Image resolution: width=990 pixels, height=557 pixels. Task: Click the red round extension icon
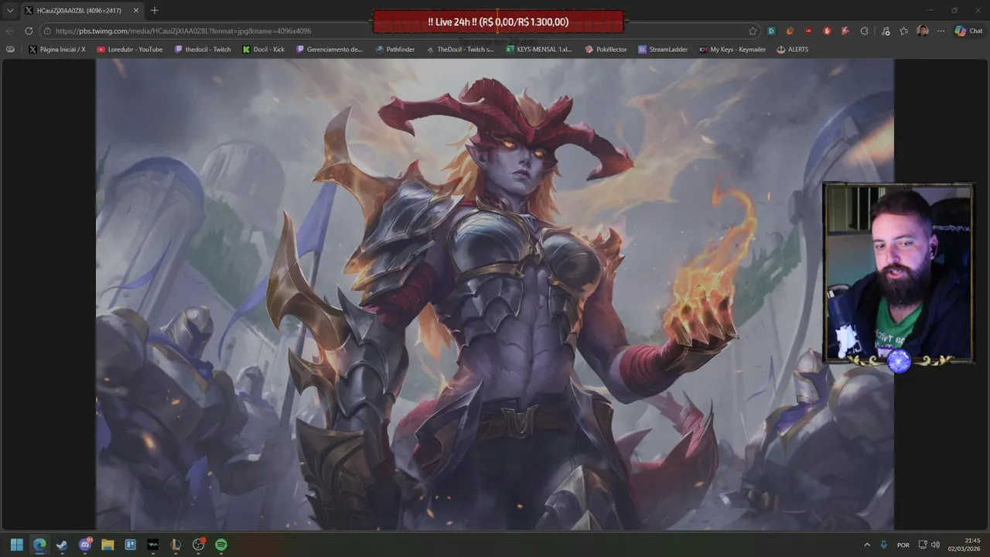point(827,31)
